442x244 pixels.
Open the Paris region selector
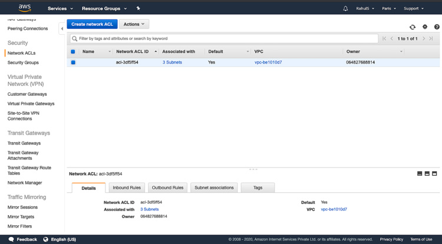tap(388, 9)
